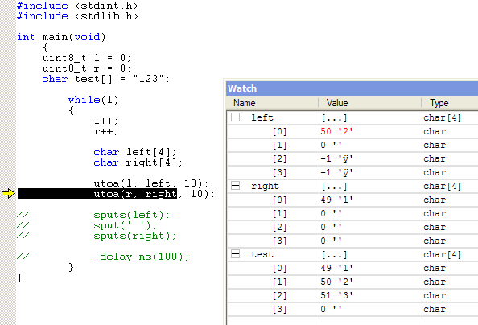Select the left[3] row value -1 'ÿ'
Viewport: 478px width, 325px height.
(x=336, y=173)
